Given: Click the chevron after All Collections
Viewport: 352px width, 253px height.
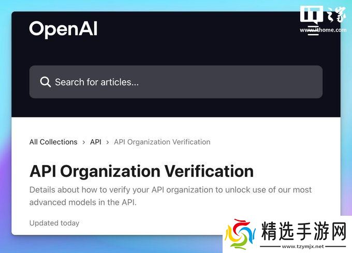Looking at the screenshot, I should 84,142.
